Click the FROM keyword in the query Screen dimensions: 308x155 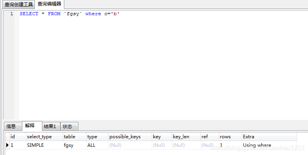point(54,14)
